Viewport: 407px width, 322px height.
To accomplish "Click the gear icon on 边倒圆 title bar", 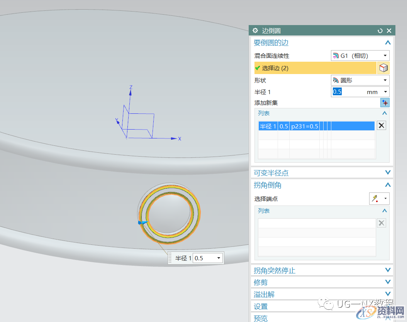I will point(255,30).
